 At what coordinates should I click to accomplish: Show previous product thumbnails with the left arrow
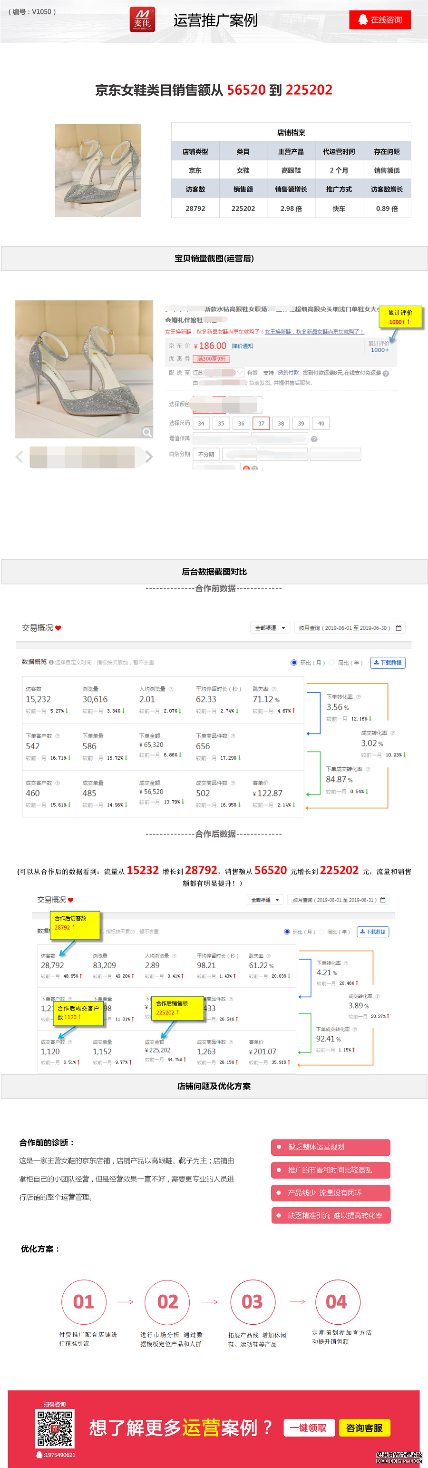pyautogui.click(x=19, y=456)
